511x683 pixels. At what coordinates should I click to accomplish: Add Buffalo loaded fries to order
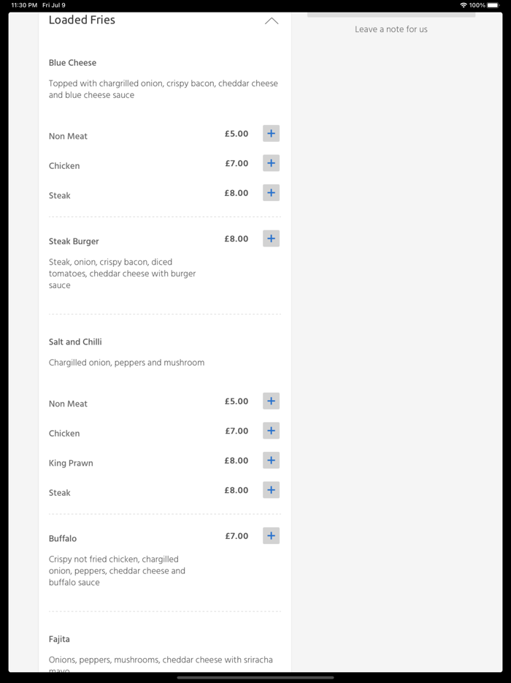271,536
